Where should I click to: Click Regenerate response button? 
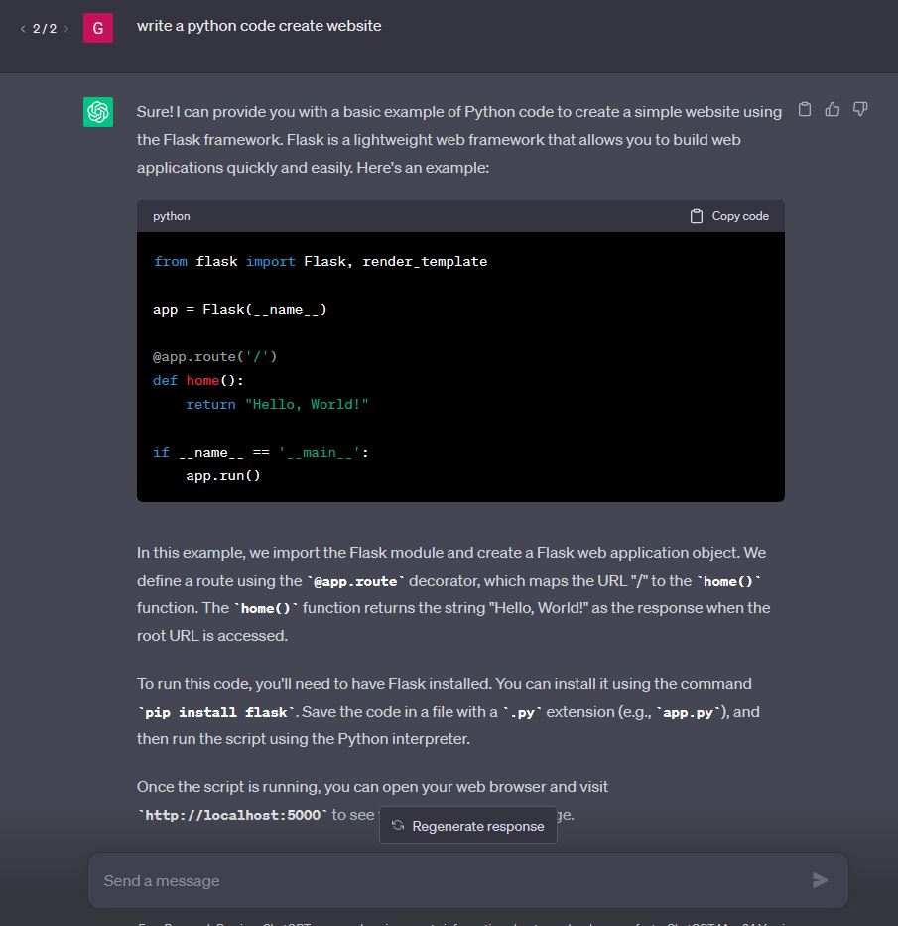click(x=468, y=826)
